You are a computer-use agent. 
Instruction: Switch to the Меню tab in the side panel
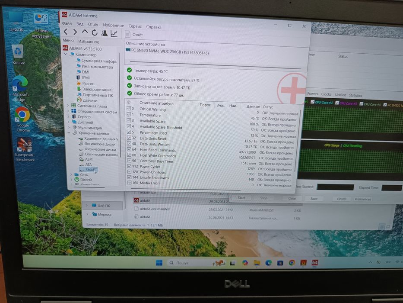tap(68, 40)
